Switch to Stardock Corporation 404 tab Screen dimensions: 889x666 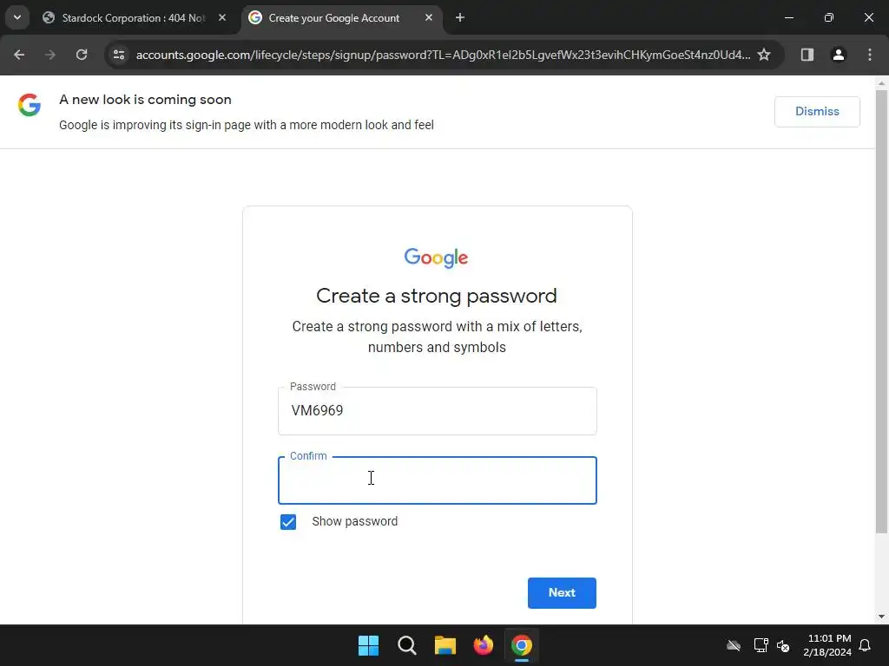[135, 18]
